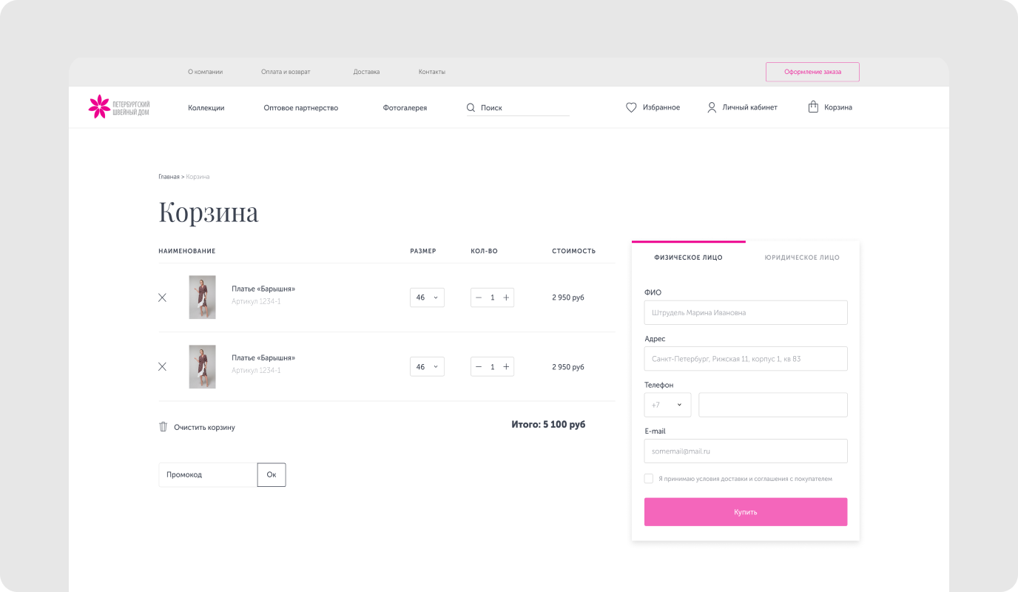Open the Доставка link
1018x592 pixels.
coord(366,72)
